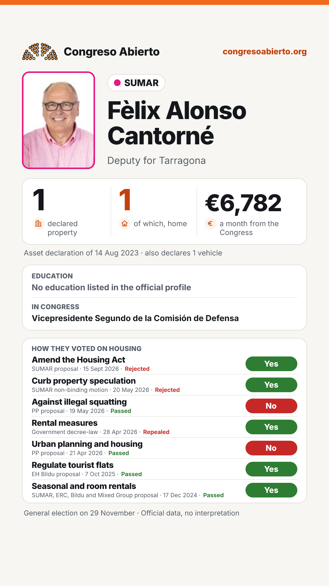Click the SUMAR party badge
This screenshot has width=329, height=586.
[x=136, y=83]
